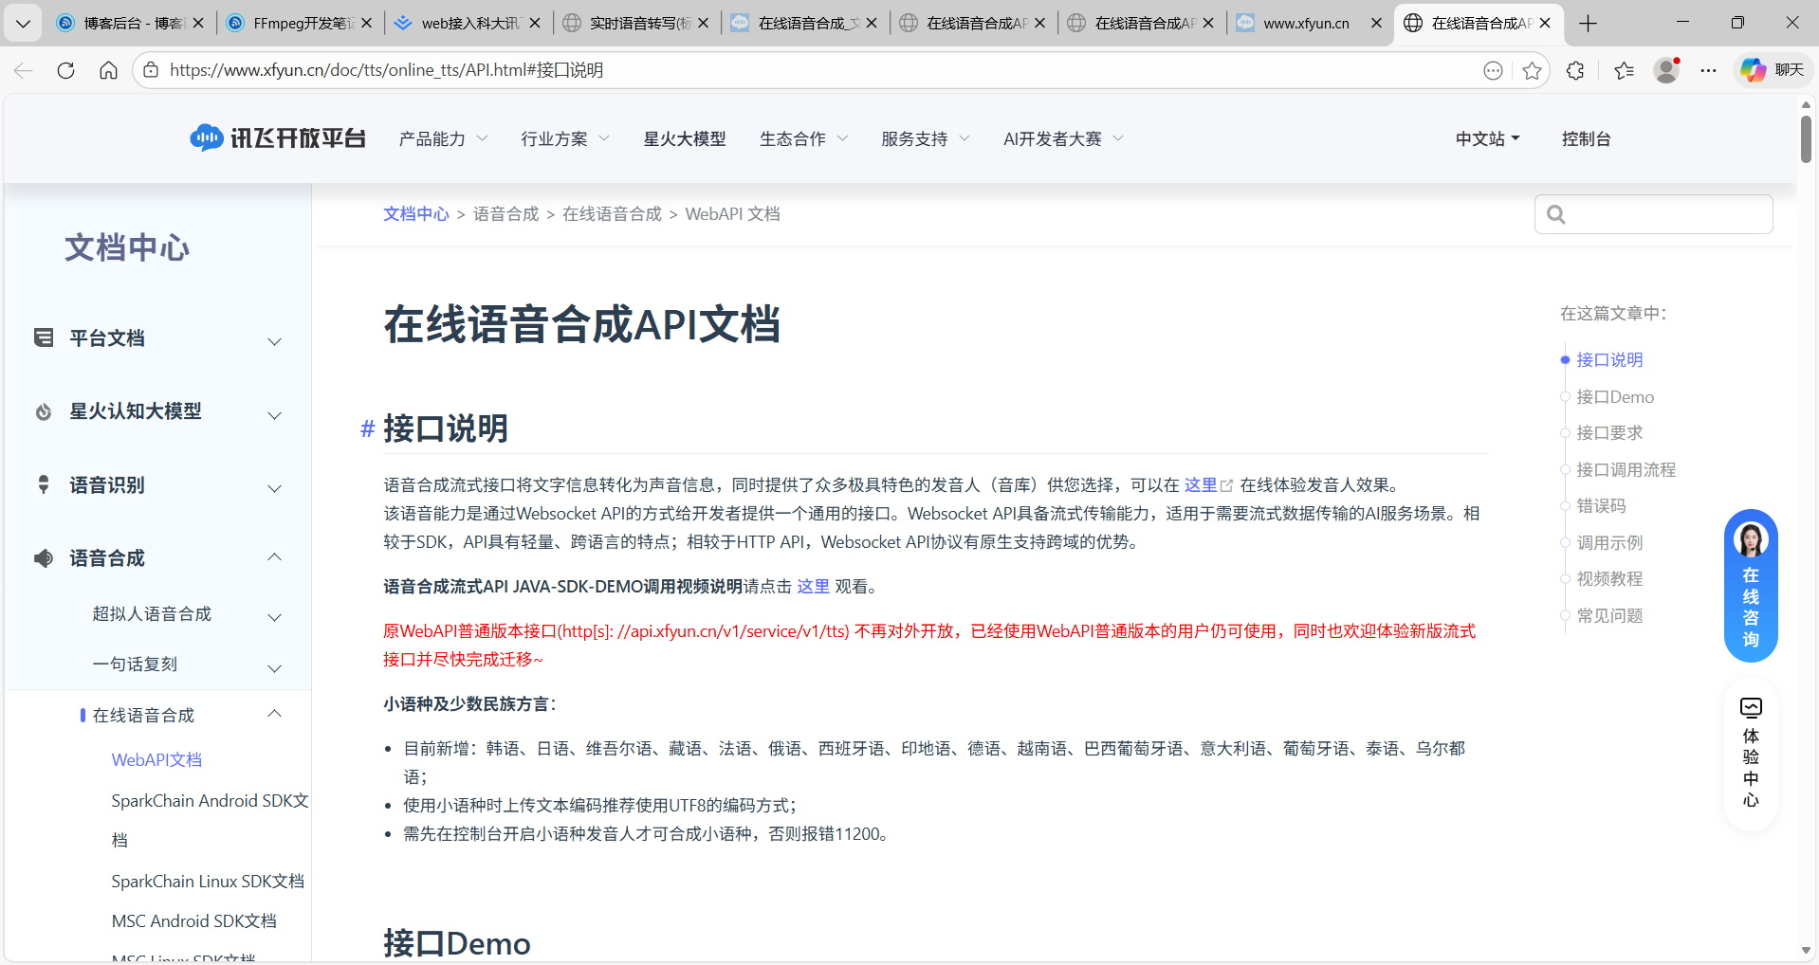Follow the 这里 link to try voices online
The width and height of the screenshot is (1819, 965).
point(1201,485)
